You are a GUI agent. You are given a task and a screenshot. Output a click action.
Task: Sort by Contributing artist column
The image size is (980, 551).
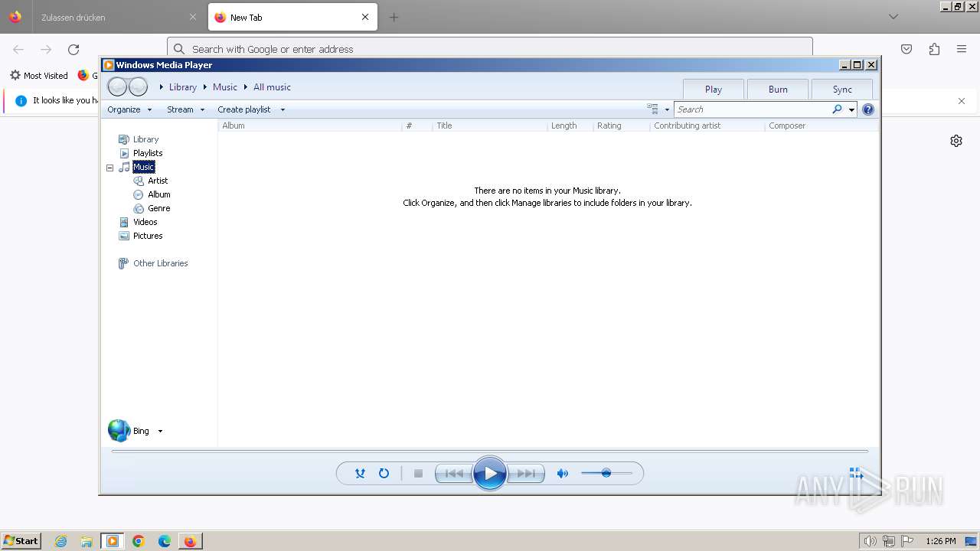click(707, 126)
